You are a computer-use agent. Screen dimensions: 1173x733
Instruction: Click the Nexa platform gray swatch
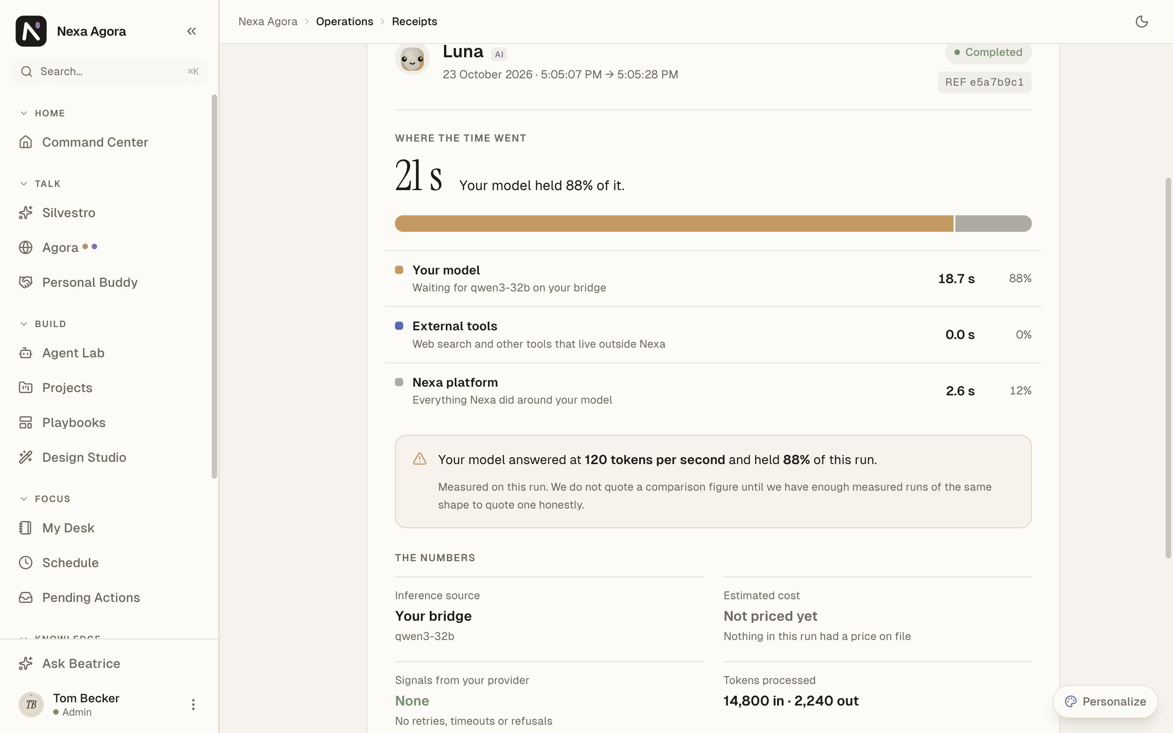tap(399, 382)
